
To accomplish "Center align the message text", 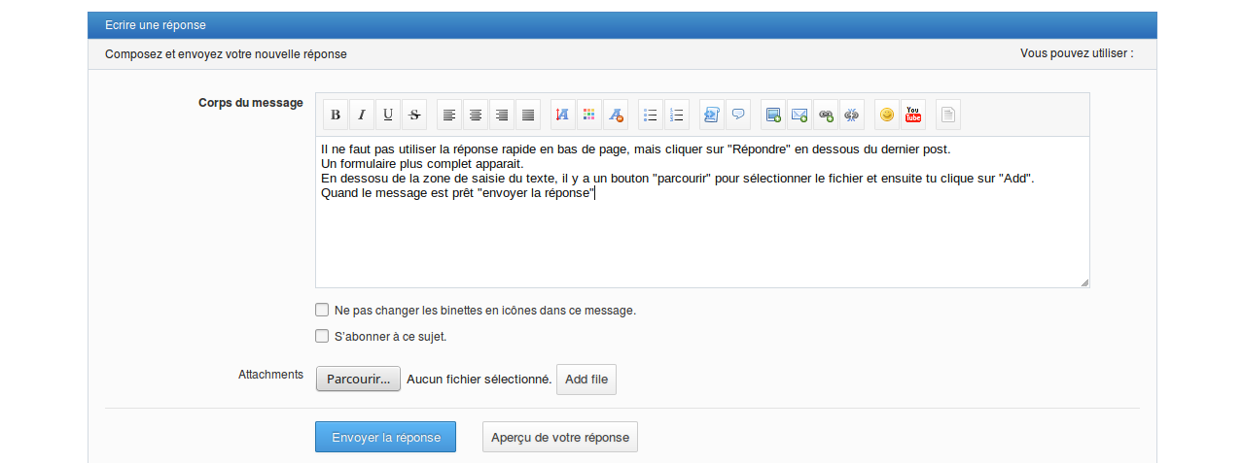I will pos(476,115).
